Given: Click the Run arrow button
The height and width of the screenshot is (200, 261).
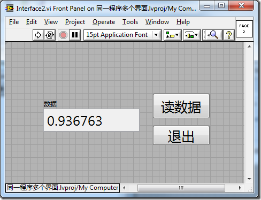Looking at the screenshot, I should pyautogui.click(x=38, y=35).
